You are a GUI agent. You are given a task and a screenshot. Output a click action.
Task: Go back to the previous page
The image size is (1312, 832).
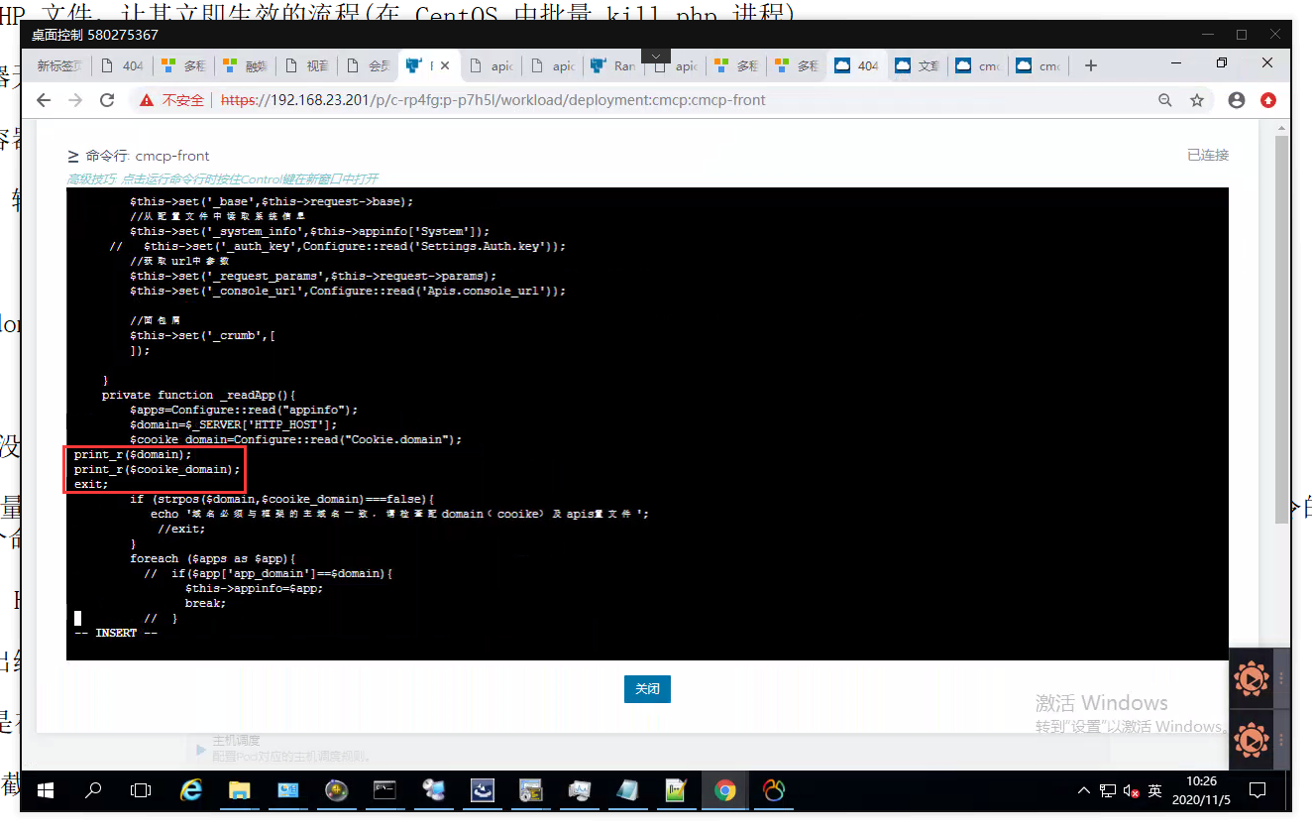(44, 100)
